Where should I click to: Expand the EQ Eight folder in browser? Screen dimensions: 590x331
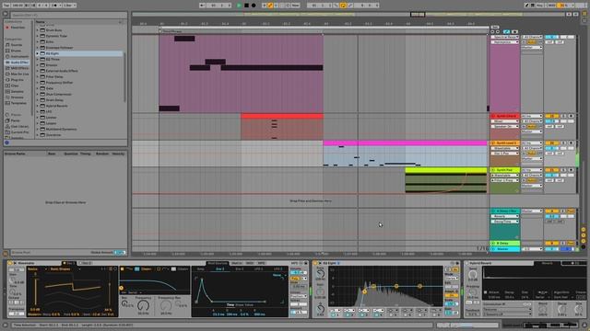coord(37,53)
